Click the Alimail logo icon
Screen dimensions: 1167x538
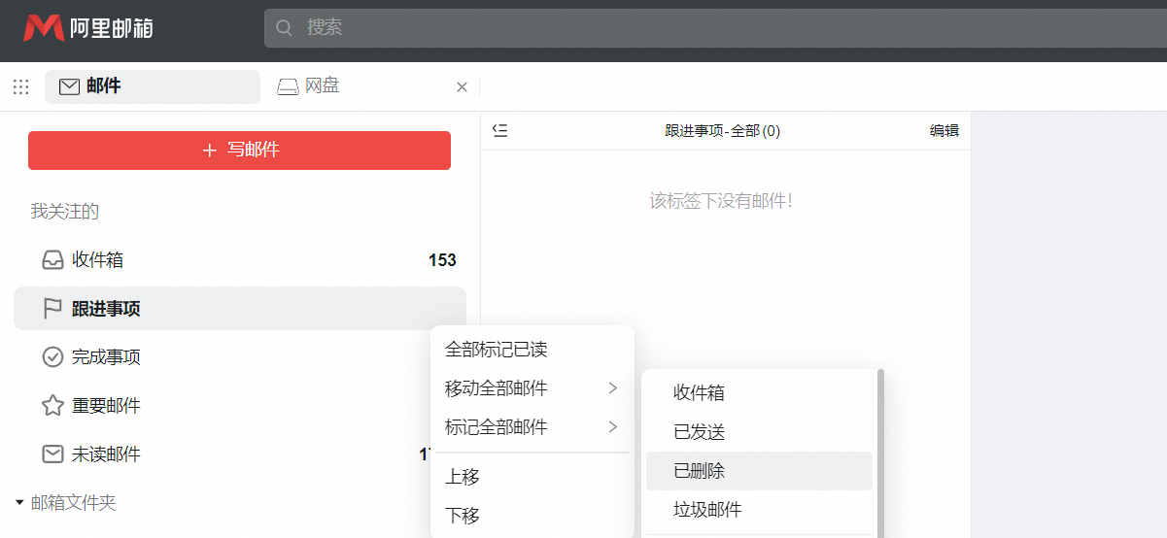click(44, 28)
